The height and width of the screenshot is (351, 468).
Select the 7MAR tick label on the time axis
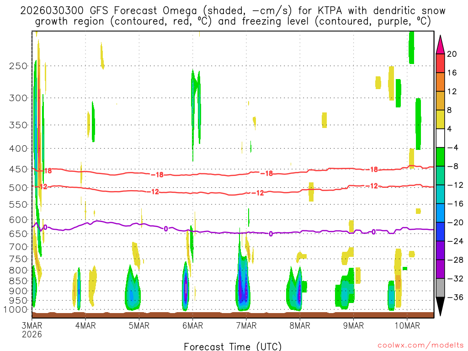tap(246, 325)
